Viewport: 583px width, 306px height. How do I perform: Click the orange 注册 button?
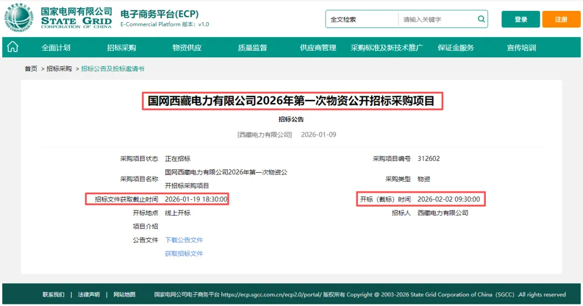pyautogui.click(x=561, y=19)
